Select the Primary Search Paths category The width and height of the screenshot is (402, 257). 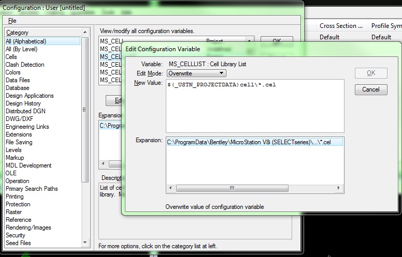click(x=32, y=189)
